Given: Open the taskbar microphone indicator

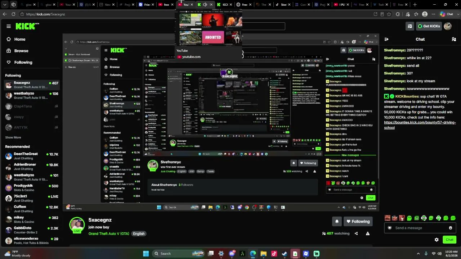Looking at the screenshot, I should coord(426,254).
